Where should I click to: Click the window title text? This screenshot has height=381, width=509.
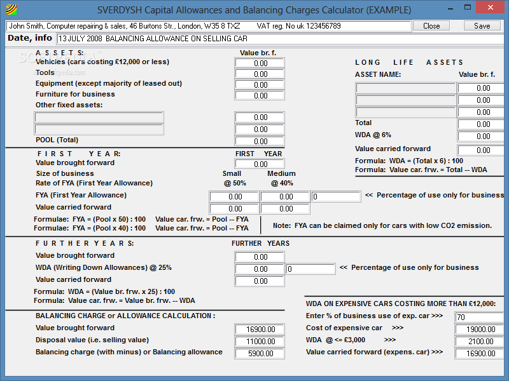254,10
